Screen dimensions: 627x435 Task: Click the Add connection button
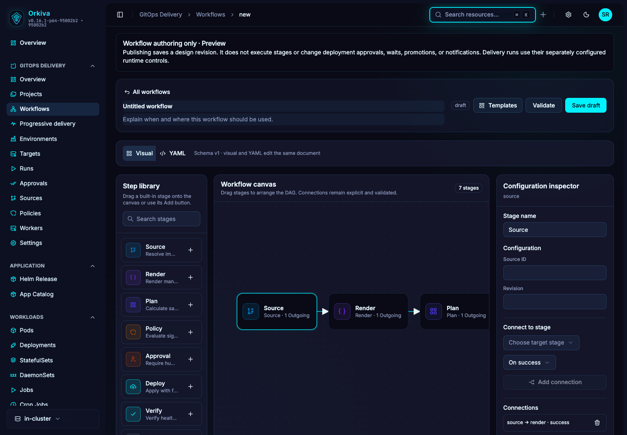coord(555,382)
